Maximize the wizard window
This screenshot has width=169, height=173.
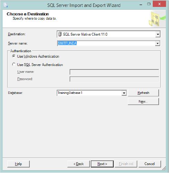pyautogui.click(x=149, y=4)
